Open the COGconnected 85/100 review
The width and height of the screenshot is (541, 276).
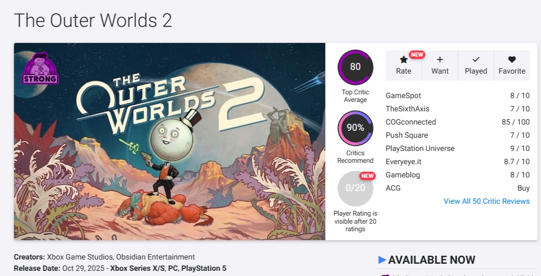(x=411, y=122)
